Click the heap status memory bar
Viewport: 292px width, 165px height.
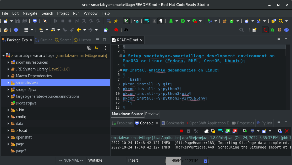tap(184, 161)
